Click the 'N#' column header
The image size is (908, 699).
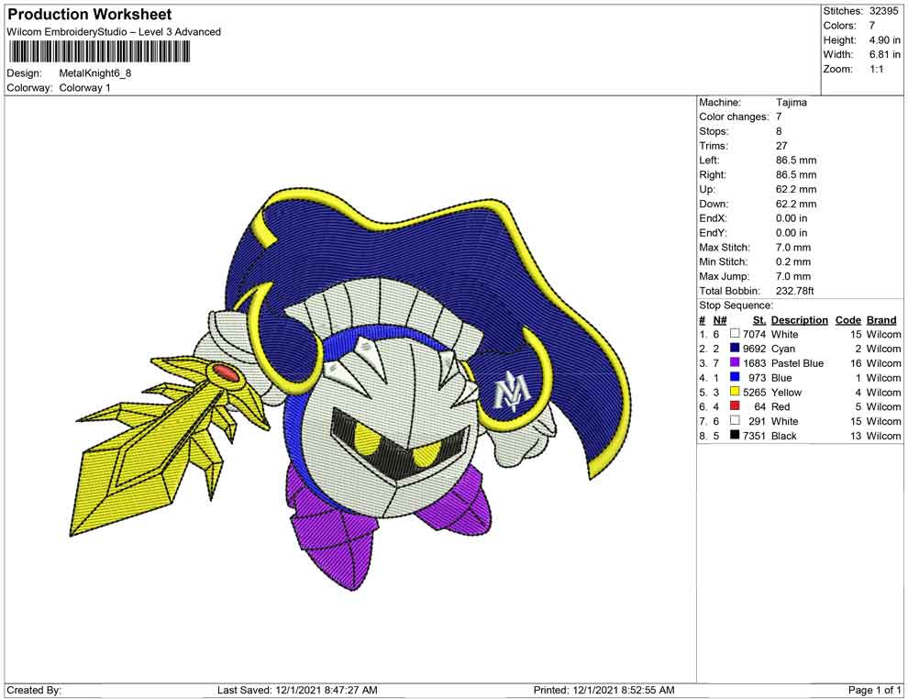[x=720, y=319]
